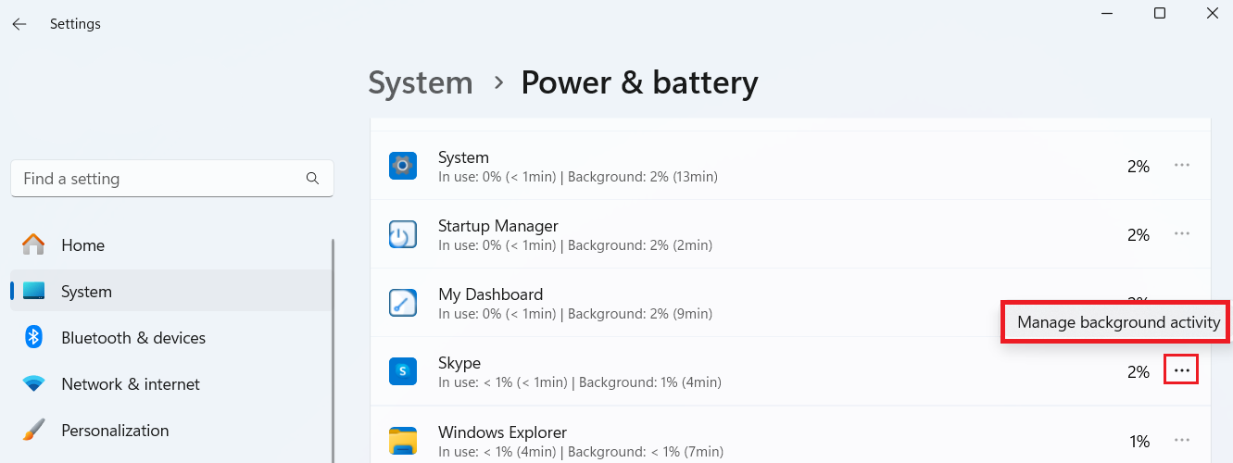Open more options for System row
Viewport: 1233px width, 463px height.
tap(1182, 165)
